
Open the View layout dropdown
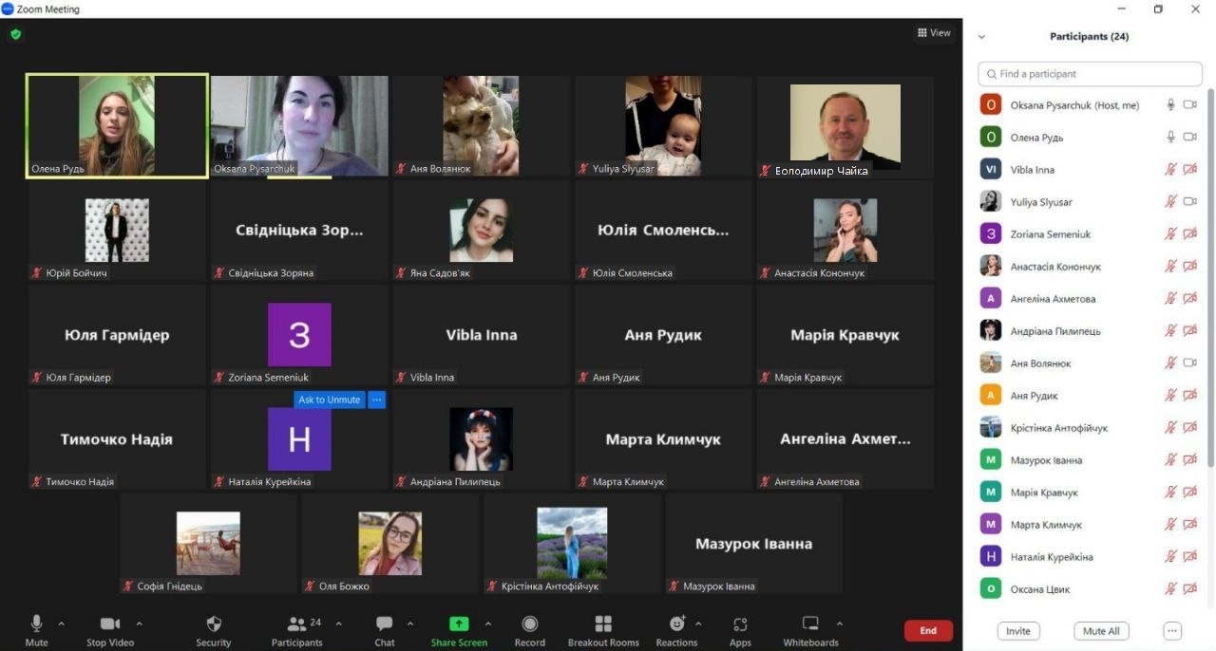(x=934, y=33)
